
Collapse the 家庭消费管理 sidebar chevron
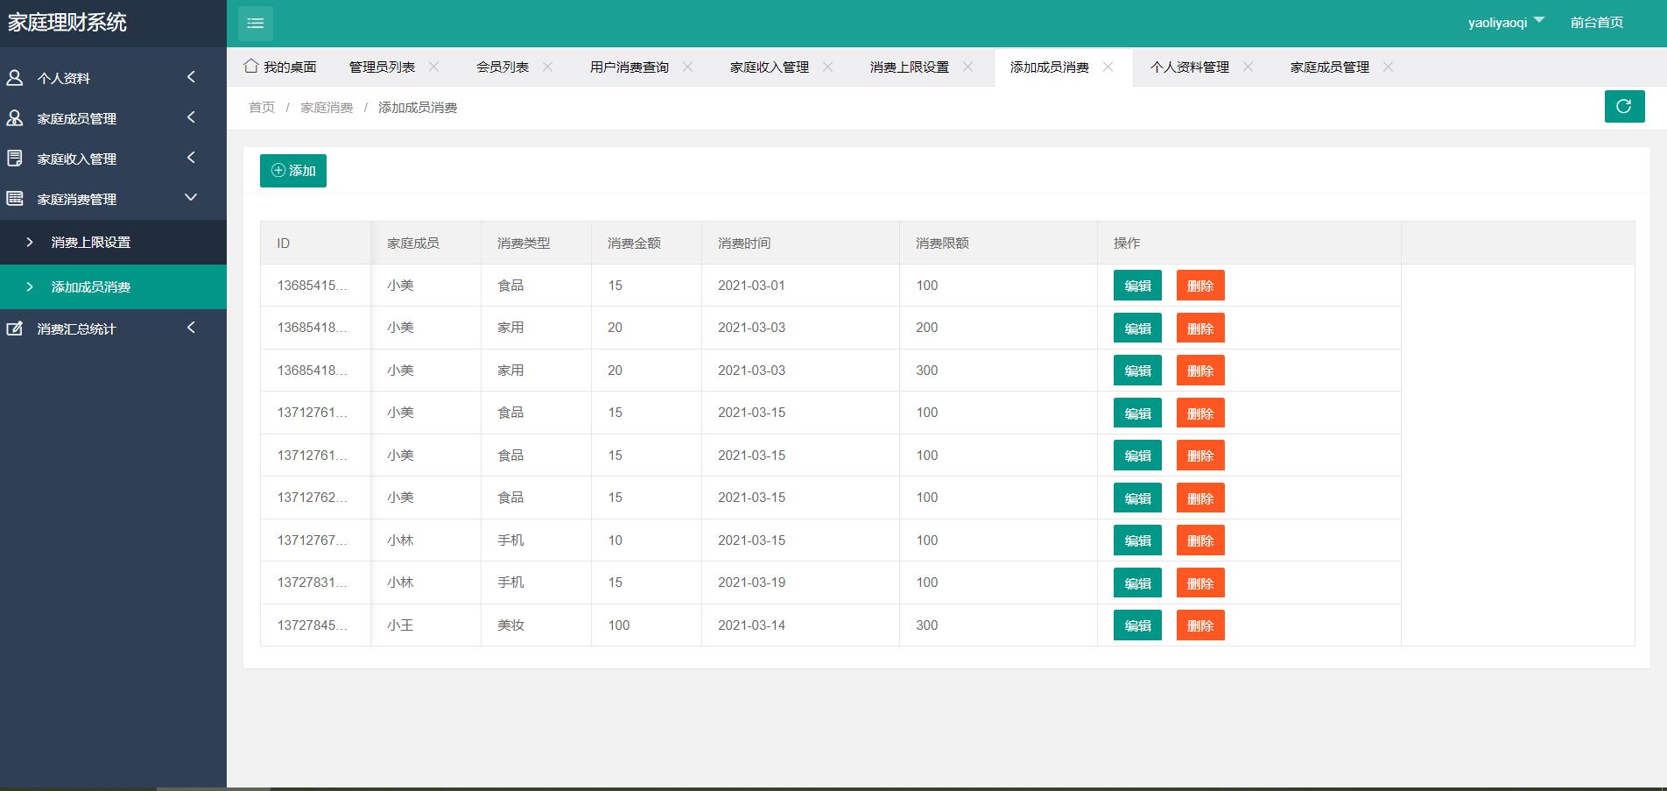(191, 198)
